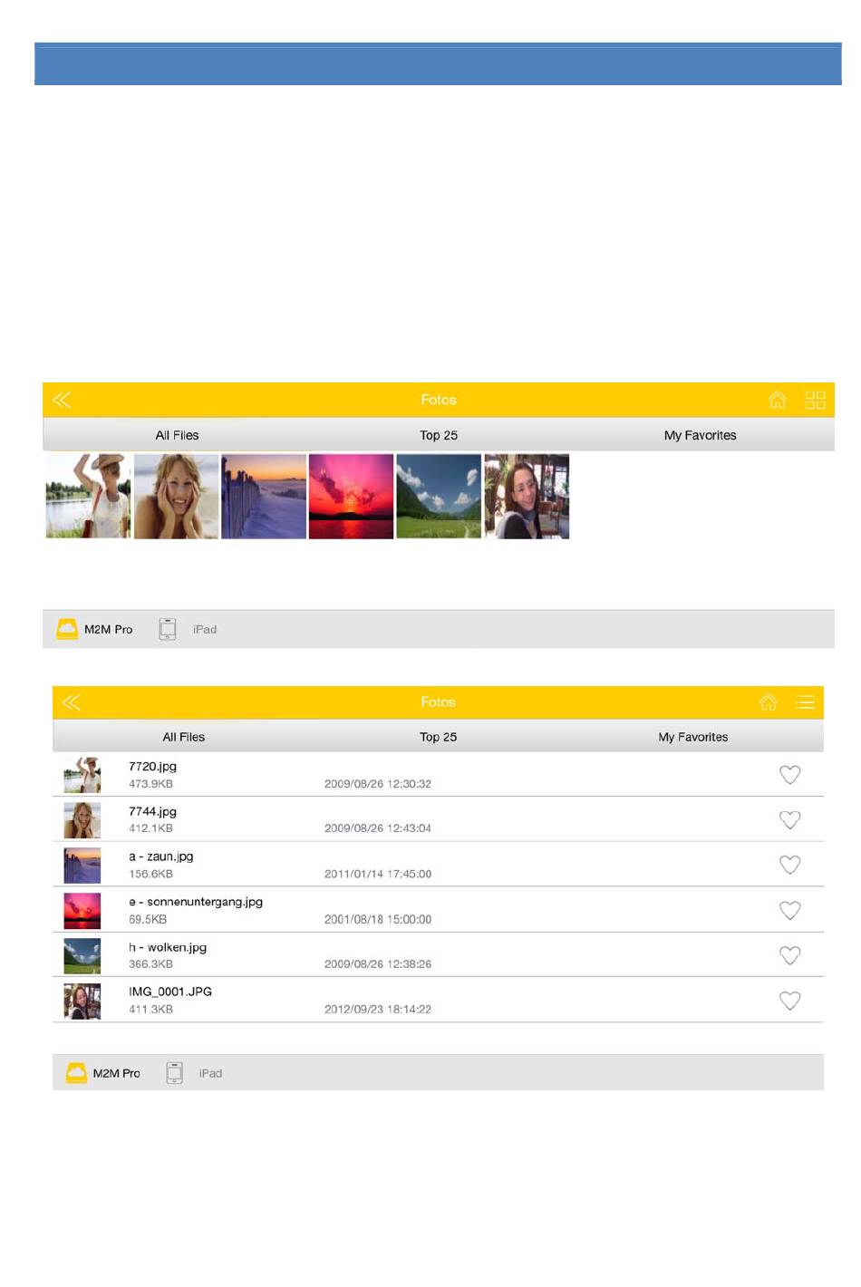Viewport: 861px width, 1287px height.
Task: Select M2M Pro label under list view
Action: 117,1073
